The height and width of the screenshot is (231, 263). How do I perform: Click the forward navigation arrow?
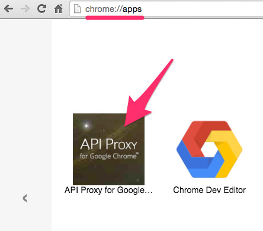coord(25,9)
